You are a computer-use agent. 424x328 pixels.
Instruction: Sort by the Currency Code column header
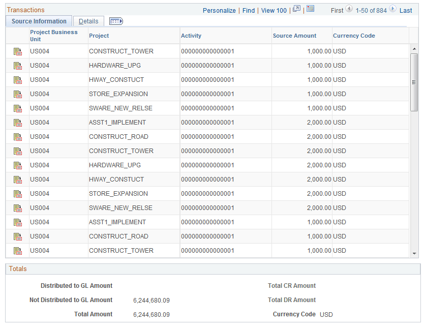[x=354, y=36]
